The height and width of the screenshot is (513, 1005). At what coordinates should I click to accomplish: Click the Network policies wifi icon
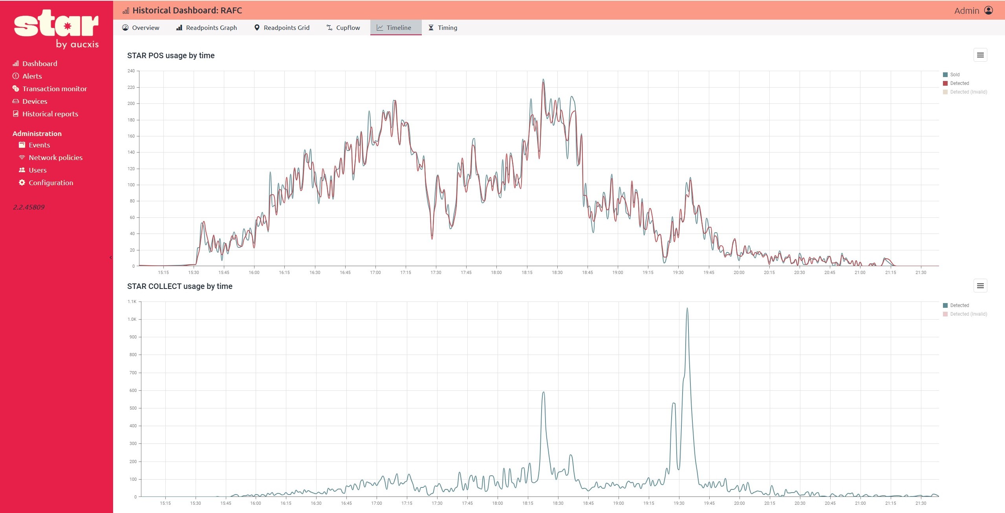tap(22, 157)
